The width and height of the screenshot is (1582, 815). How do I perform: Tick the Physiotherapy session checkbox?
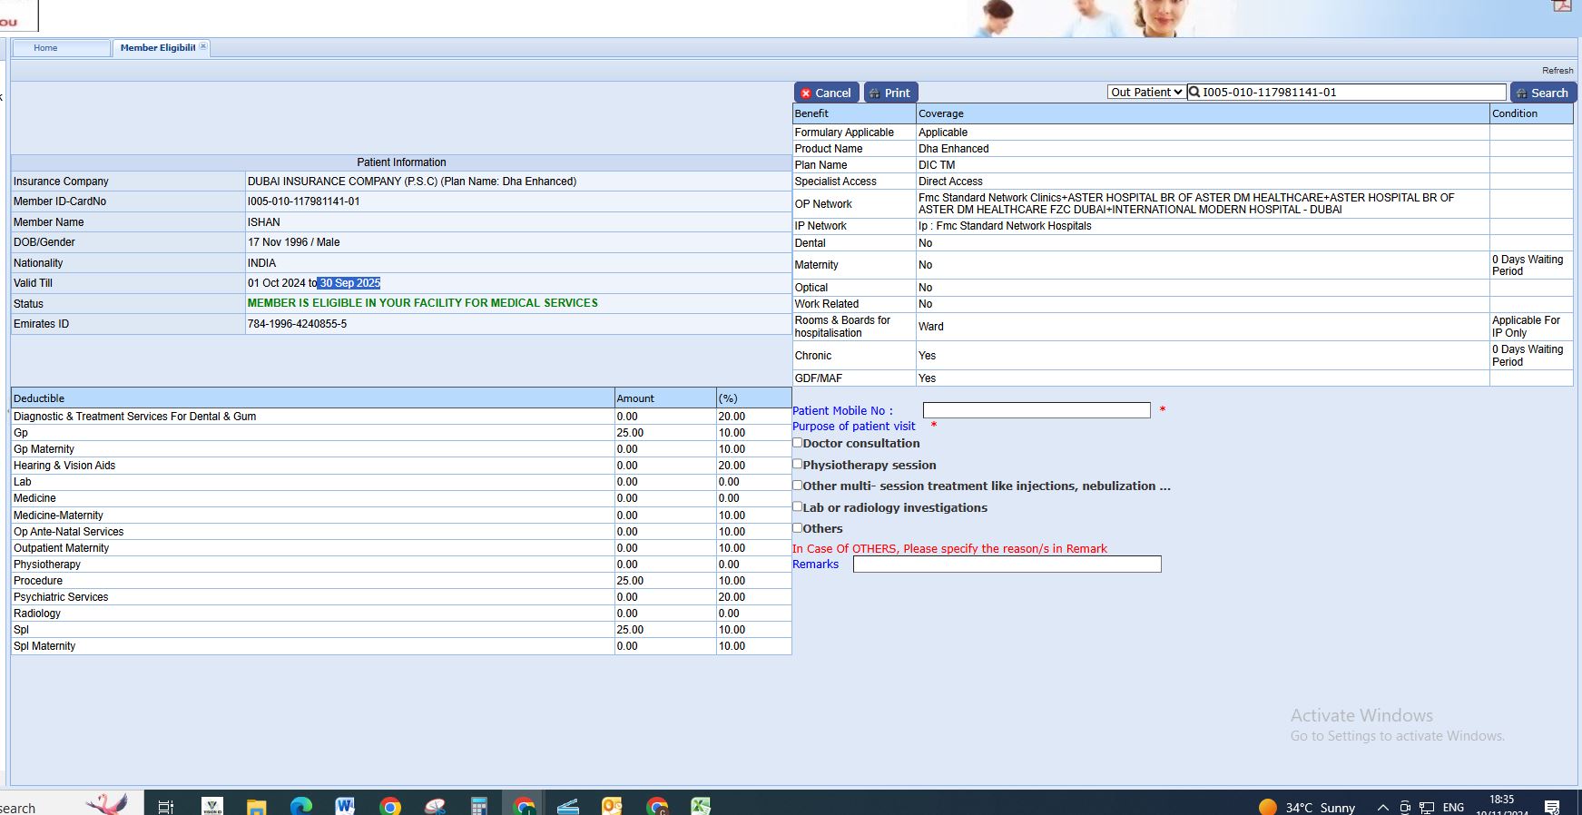coord(798,464)
